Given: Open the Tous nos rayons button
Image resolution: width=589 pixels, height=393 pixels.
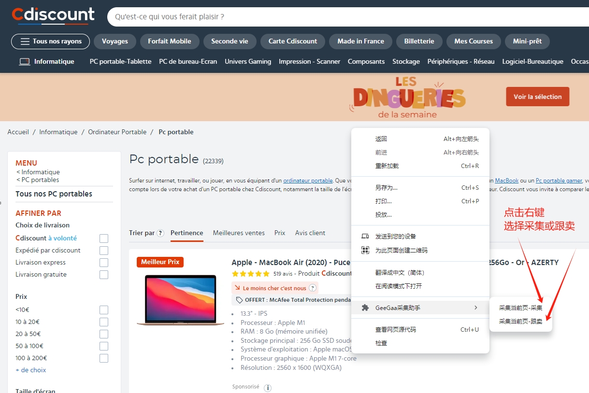Looking at the screenshot, I should click(x=50, y=42).
